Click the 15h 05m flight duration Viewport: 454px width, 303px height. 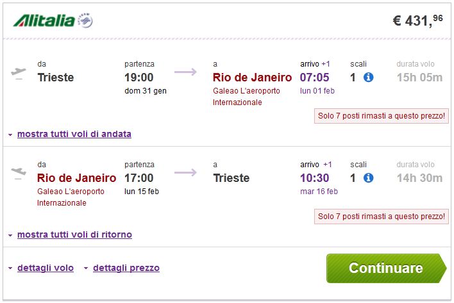pos(419,78)
